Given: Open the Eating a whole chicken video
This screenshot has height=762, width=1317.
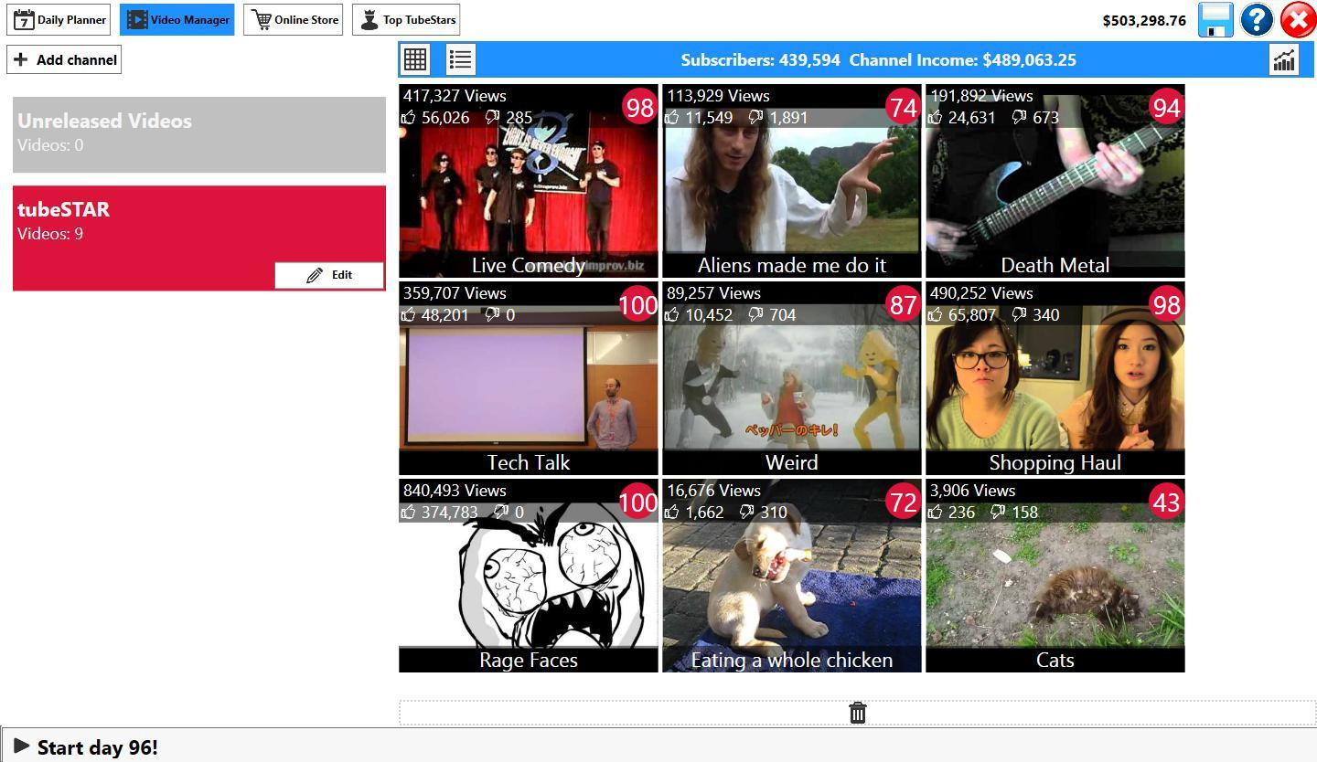Looking at the screenshot, I should pyautogui.click(x=792, y=576).
